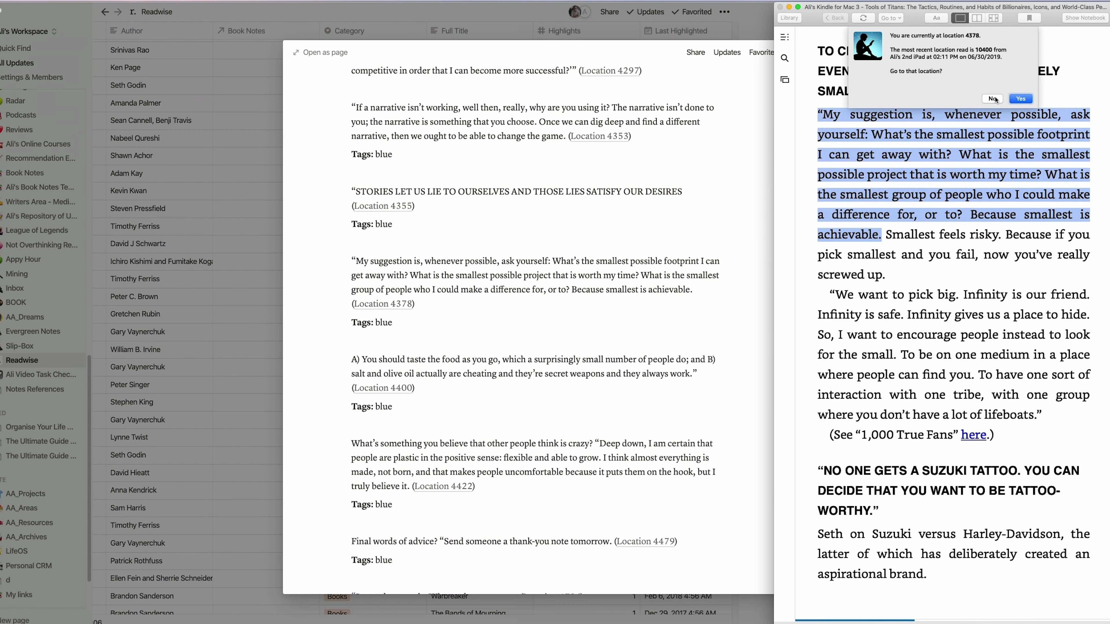The image size is (1110, 624).
Task: Click the Kindle reading progress bar
Action: [x=952, y=620]
